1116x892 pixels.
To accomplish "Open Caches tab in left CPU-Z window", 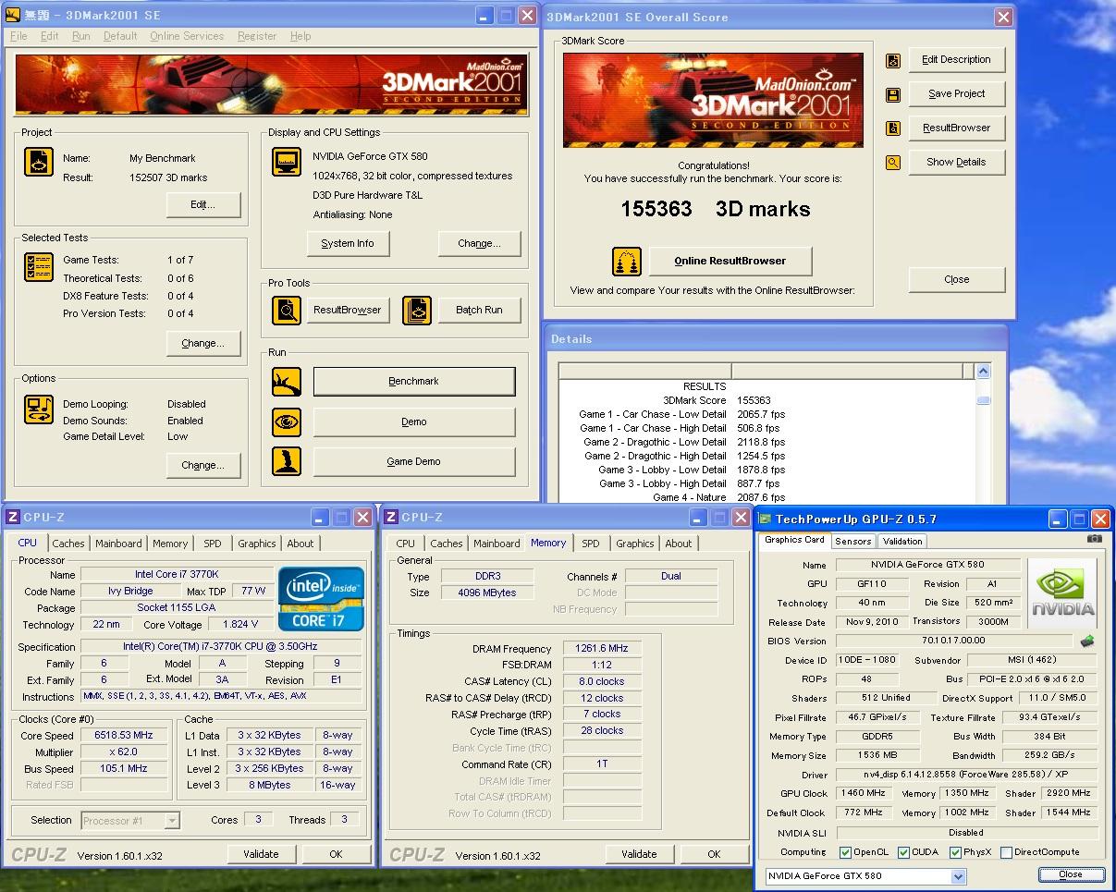I will 67,544.
